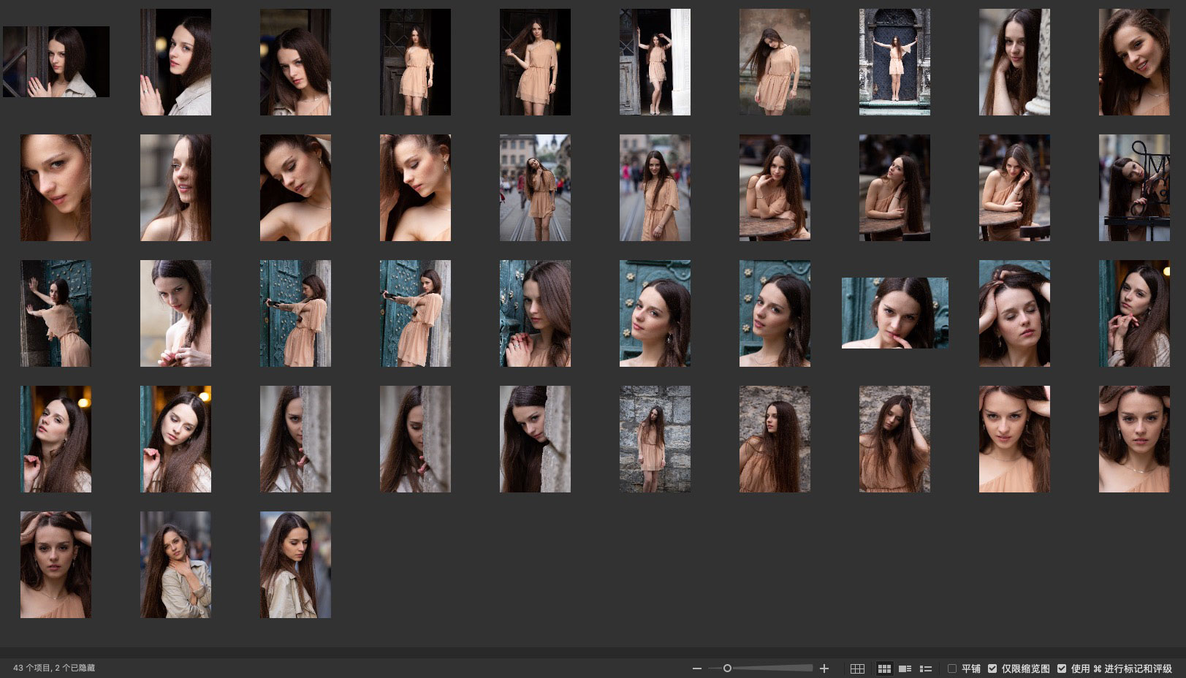Select photo of woman arms spread in blue doorway
This screenshot has width=1186, height=678.
(894, 62)
